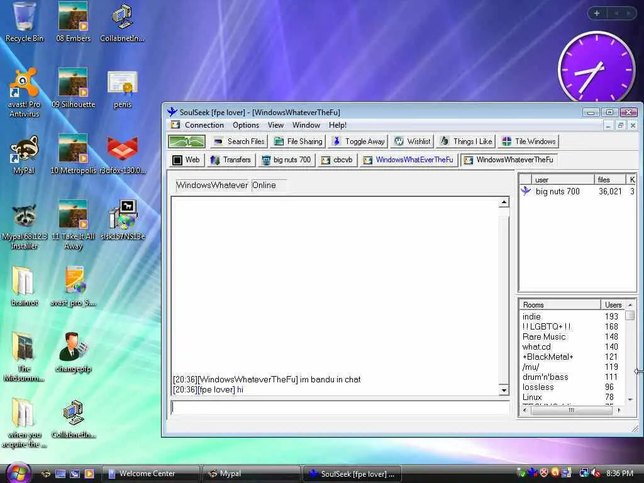Select the 08 Embers media file icon

(73, 21)
